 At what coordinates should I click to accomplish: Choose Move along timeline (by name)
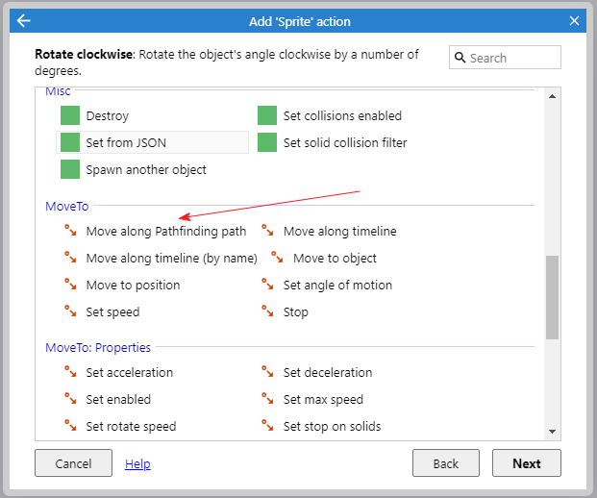[161, 258]
